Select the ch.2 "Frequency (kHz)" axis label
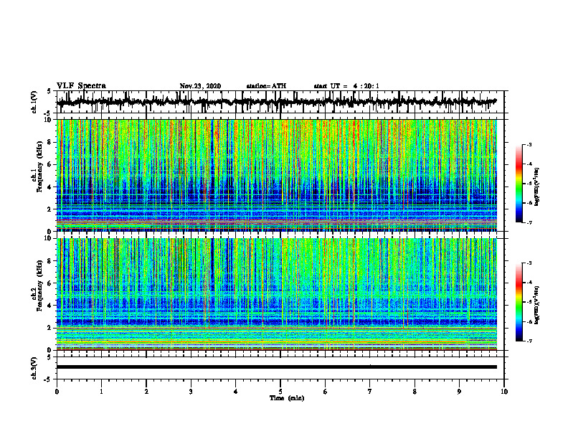 (39, 286)
